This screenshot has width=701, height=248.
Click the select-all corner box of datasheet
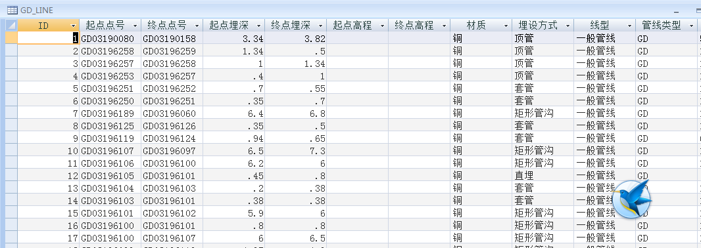11,26
